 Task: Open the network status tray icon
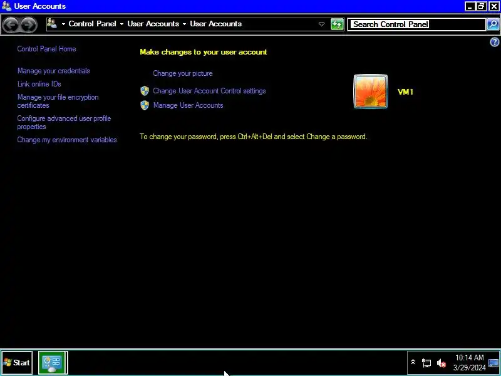click(426, 363)
